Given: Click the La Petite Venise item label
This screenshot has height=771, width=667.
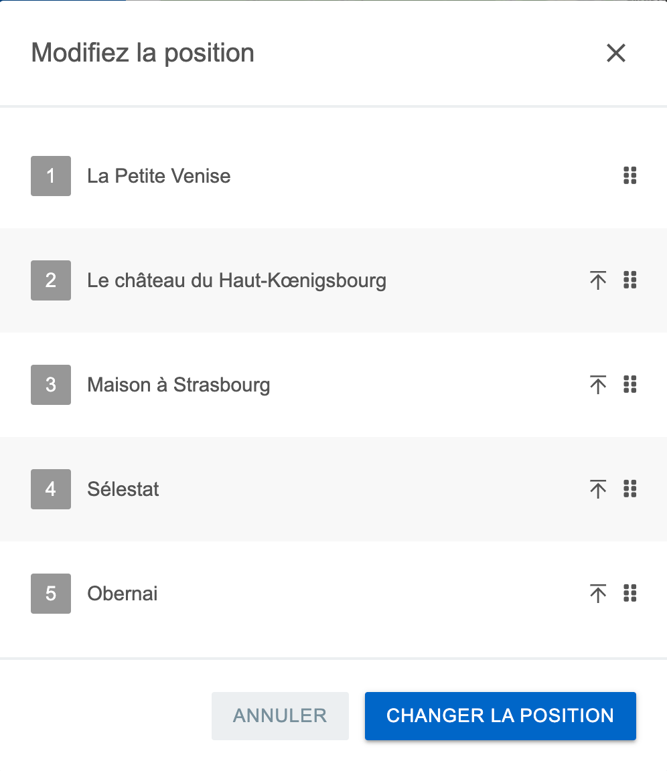Looking at the screenshot, I should [x=159, y=176].
